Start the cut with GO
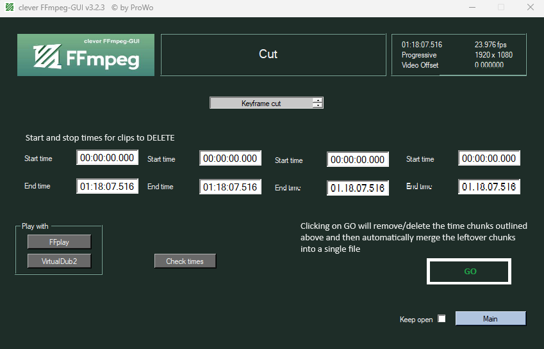 [x=469, y=271]
